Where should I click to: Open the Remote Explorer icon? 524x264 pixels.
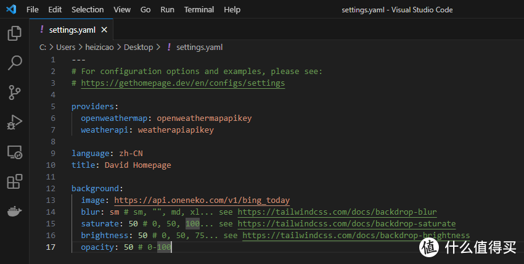click(14, 152)
